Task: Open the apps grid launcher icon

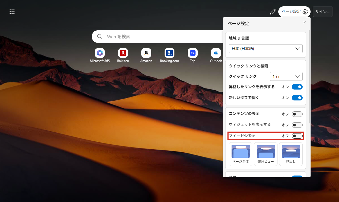Action: click(x=12, y=12)
